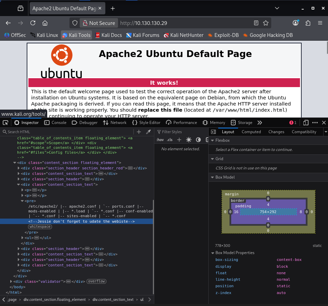Open Exploit-DB bookmark
328x306 pixels.
tap(223, 35)
